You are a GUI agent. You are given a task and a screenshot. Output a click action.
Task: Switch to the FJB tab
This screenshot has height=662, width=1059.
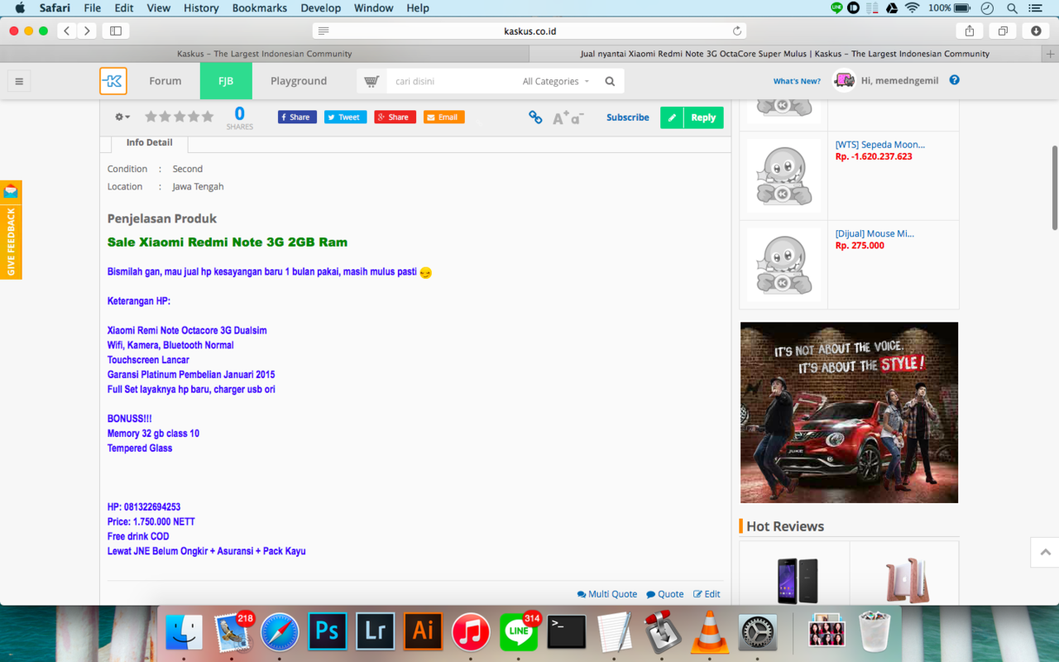point(225,81)
